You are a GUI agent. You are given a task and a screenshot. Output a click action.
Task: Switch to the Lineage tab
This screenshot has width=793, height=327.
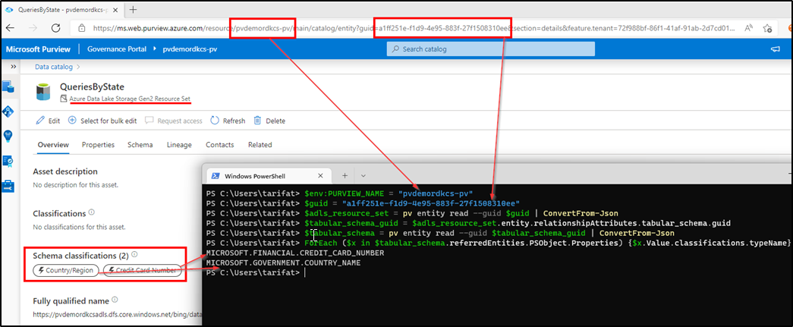click(179, 145)
